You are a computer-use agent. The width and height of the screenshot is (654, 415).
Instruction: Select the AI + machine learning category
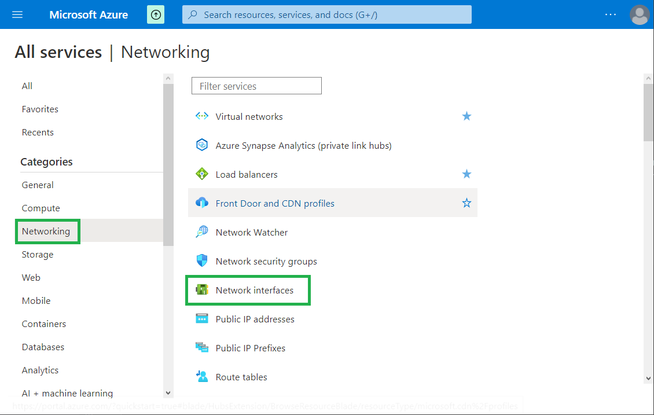coord(67,394)
